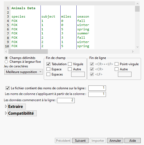Open the Jeu de caractères dropdown
Screen dimensions: 144x145
(24, 72)
